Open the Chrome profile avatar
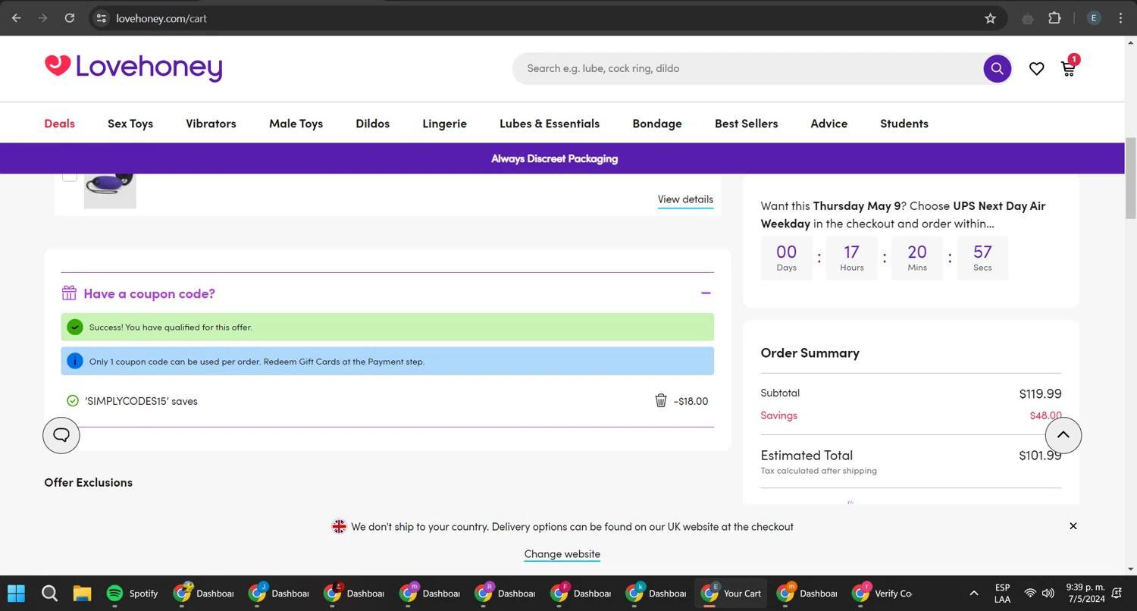 1094,18
